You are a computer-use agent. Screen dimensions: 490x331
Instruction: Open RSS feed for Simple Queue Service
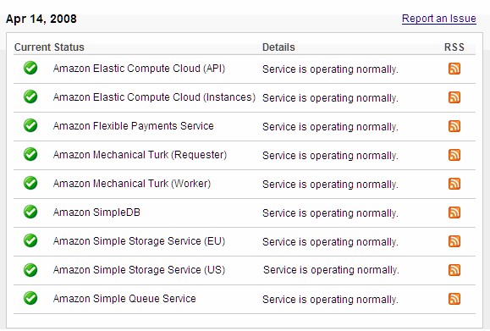(x=454, y=299)
